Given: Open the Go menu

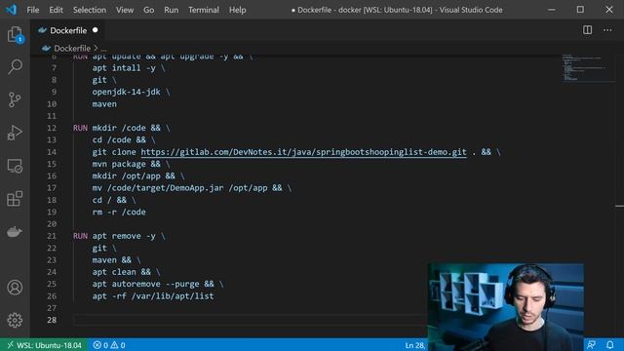Looking at the screenshot, I should pyautogui.click(x=148, y=10).
